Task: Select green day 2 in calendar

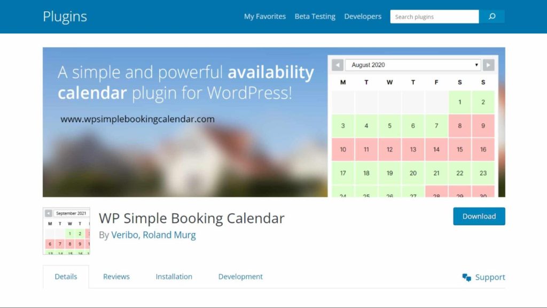Action: point(483,102)
